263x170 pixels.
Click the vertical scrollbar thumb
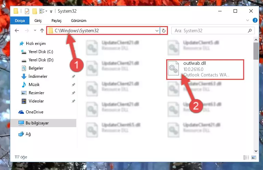(x=256, y=51)
